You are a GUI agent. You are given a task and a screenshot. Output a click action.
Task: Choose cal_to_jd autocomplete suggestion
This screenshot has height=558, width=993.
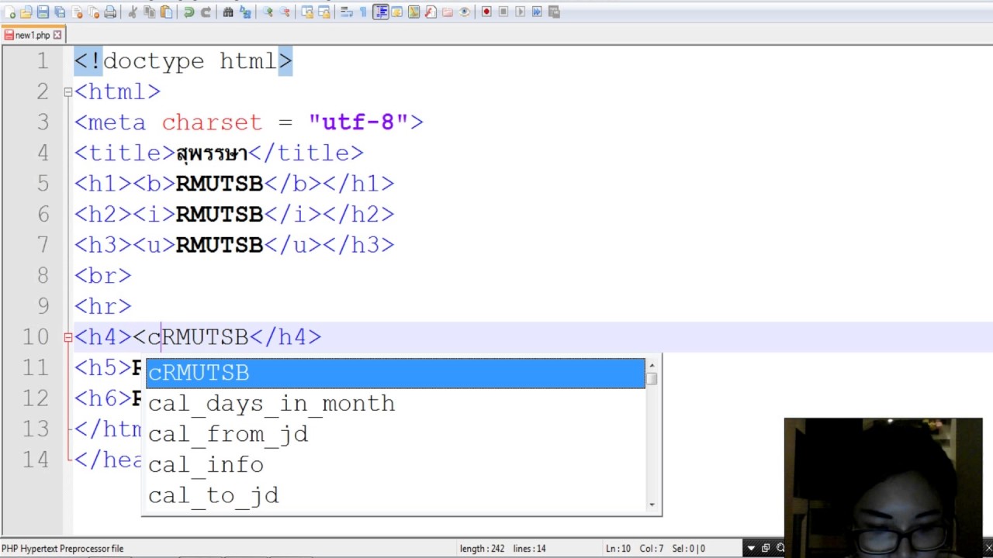(396, 495)
